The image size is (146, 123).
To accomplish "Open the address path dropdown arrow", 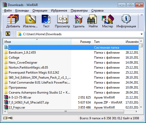I will point(142,34).
